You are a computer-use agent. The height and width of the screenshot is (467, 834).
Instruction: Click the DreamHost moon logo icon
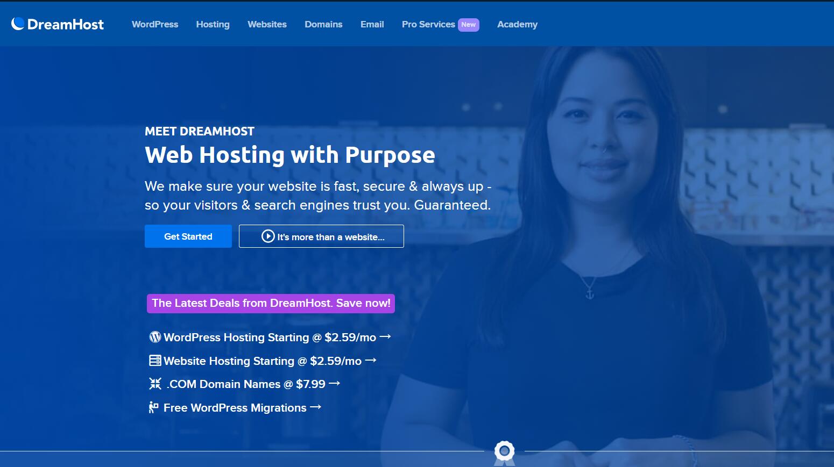[18, 24]
